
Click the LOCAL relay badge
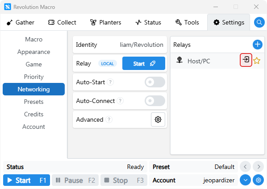[108, 64]
